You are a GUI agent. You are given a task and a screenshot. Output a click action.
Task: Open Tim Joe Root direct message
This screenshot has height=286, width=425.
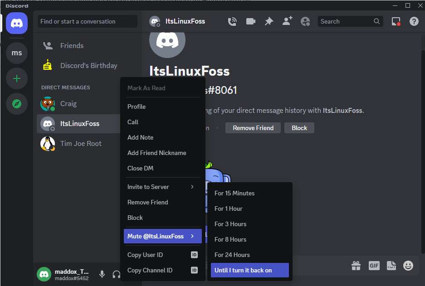[78, 144]
